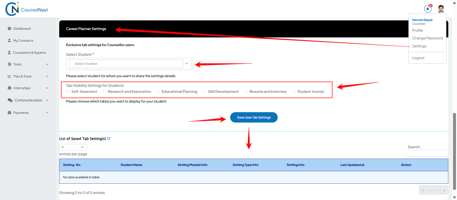Choose Change Password from the profile menu
The height and width of the screenshot is (200, 457).
[427, 38]
